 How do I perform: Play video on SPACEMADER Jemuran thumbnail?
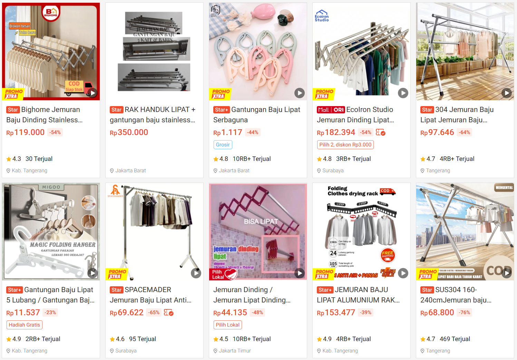click(196, 273)
